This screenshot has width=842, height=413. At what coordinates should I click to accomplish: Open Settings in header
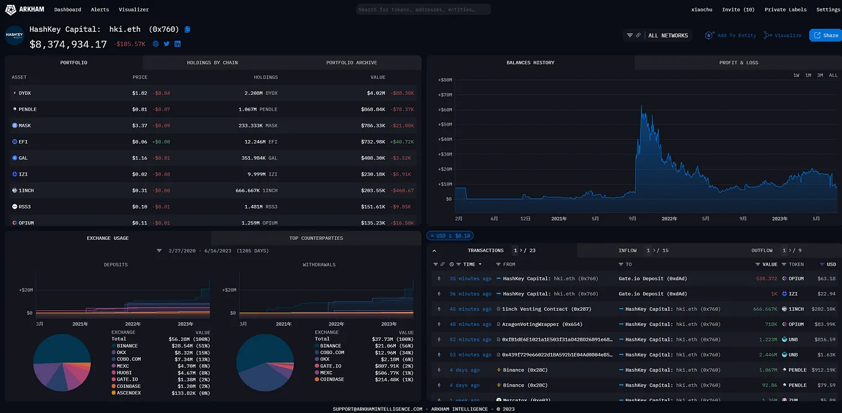tap(828, 10)
